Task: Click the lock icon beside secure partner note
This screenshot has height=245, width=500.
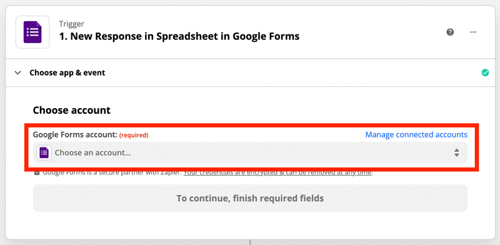Action: coord(37,172)
